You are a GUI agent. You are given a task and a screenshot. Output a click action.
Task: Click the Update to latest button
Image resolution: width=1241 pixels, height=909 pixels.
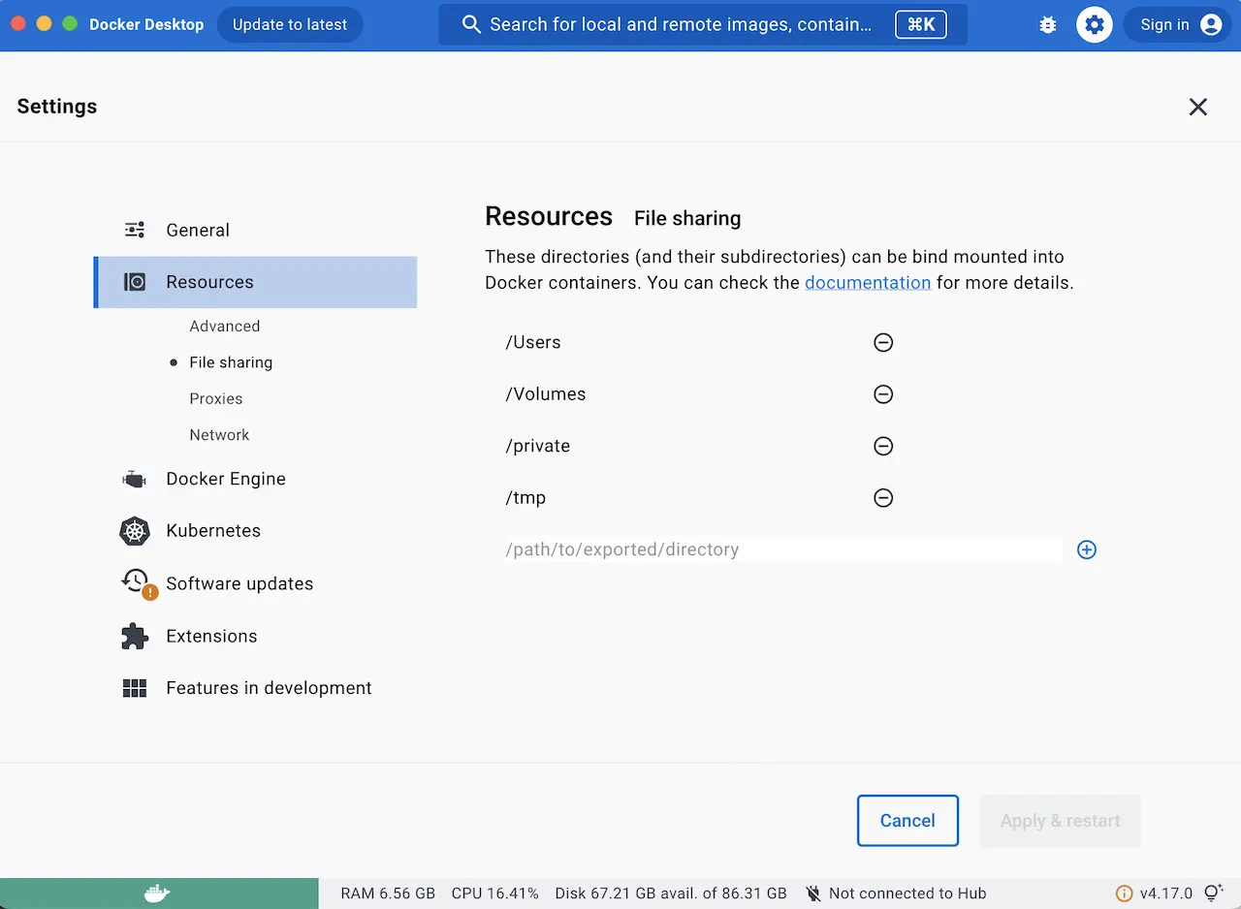pos(290,25)
